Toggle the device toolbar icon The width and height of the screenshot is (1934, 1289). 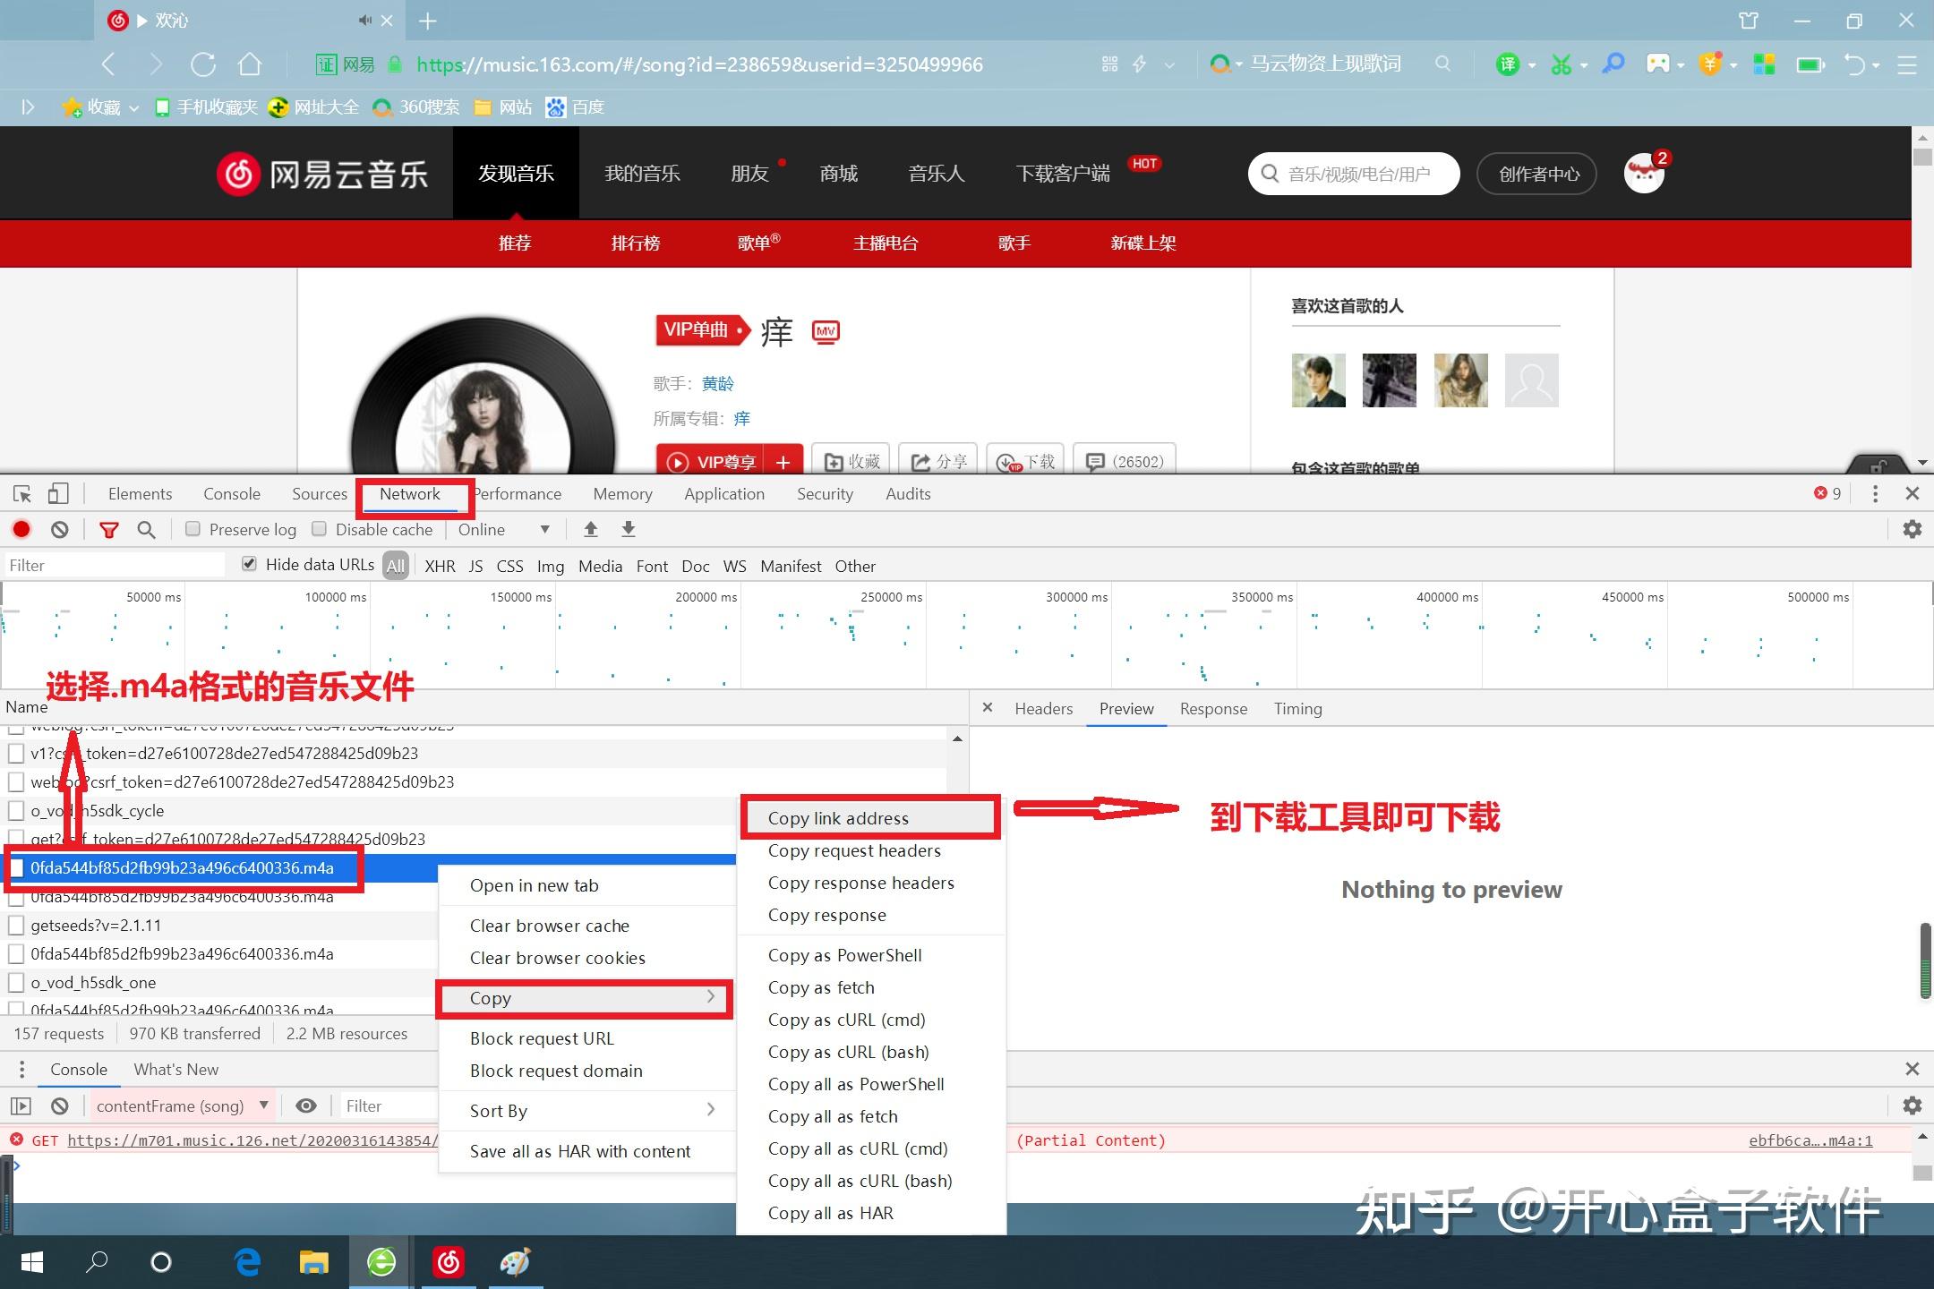pyautogui.click(x=58, y=493)
